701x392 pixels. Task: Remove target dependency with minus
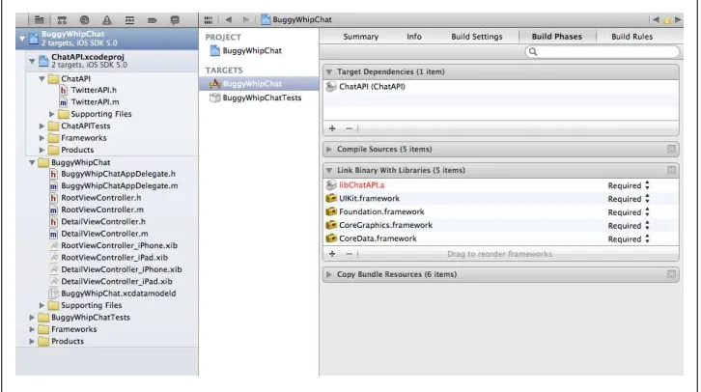pos(350,128)
